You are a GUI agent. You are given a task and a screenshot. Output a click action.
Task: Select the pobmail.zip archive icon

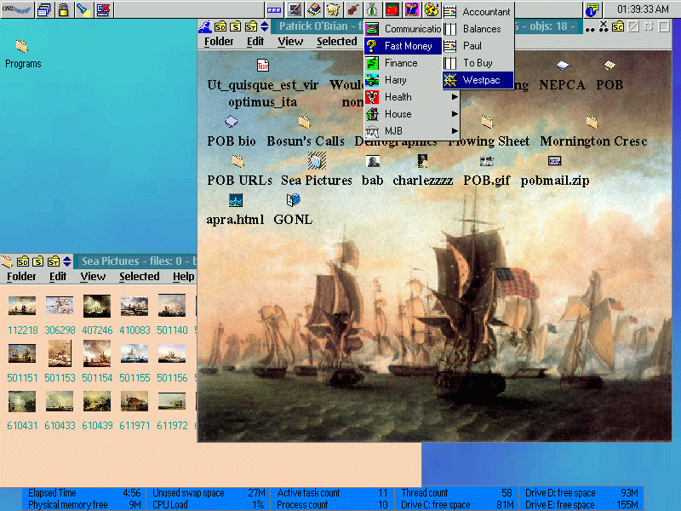[555, 161]
